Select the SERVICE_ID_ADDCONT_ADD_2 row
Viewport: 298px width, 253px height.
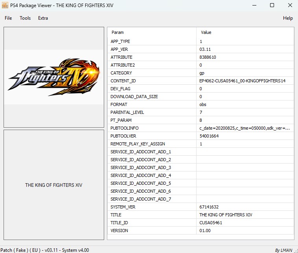point(201,160)
